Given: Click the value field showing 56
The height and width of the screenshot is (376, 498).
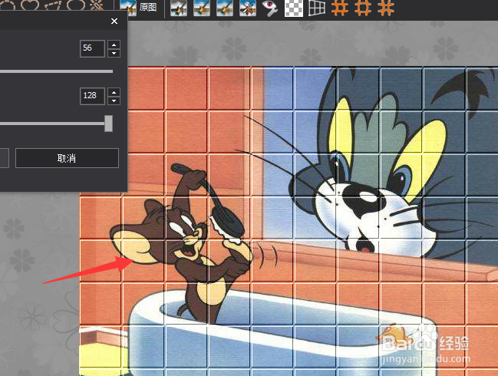Looking at the screenshot, I should click(x=92, y=48).
